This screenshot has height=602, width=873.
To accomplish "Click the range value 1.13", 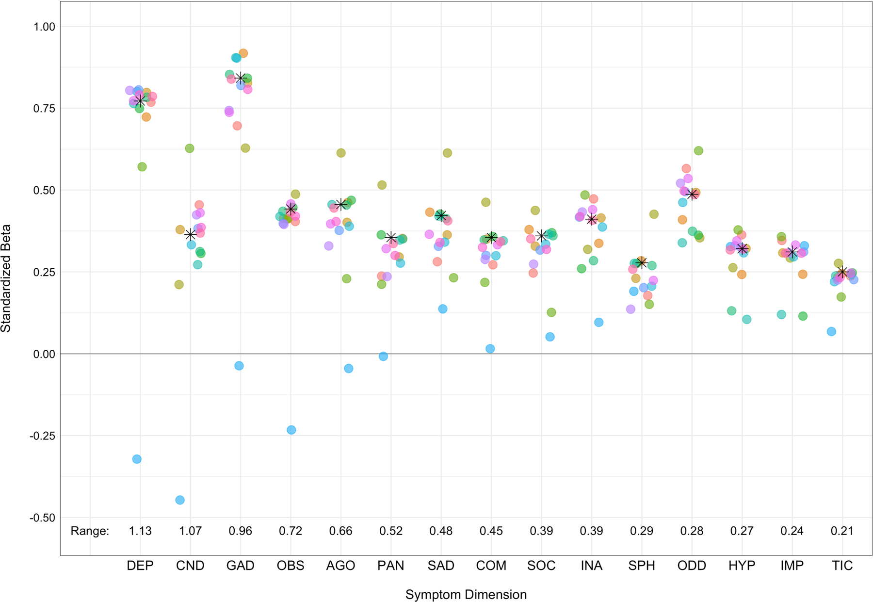I will (x=140, y=531).
